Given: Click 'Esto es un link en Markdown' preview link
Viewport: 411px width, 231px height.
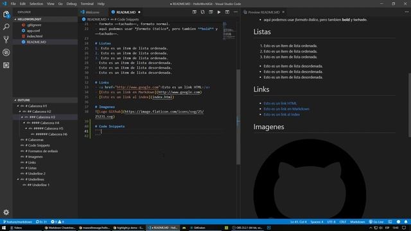Looking at the screenshot, I should click(286, 108).
